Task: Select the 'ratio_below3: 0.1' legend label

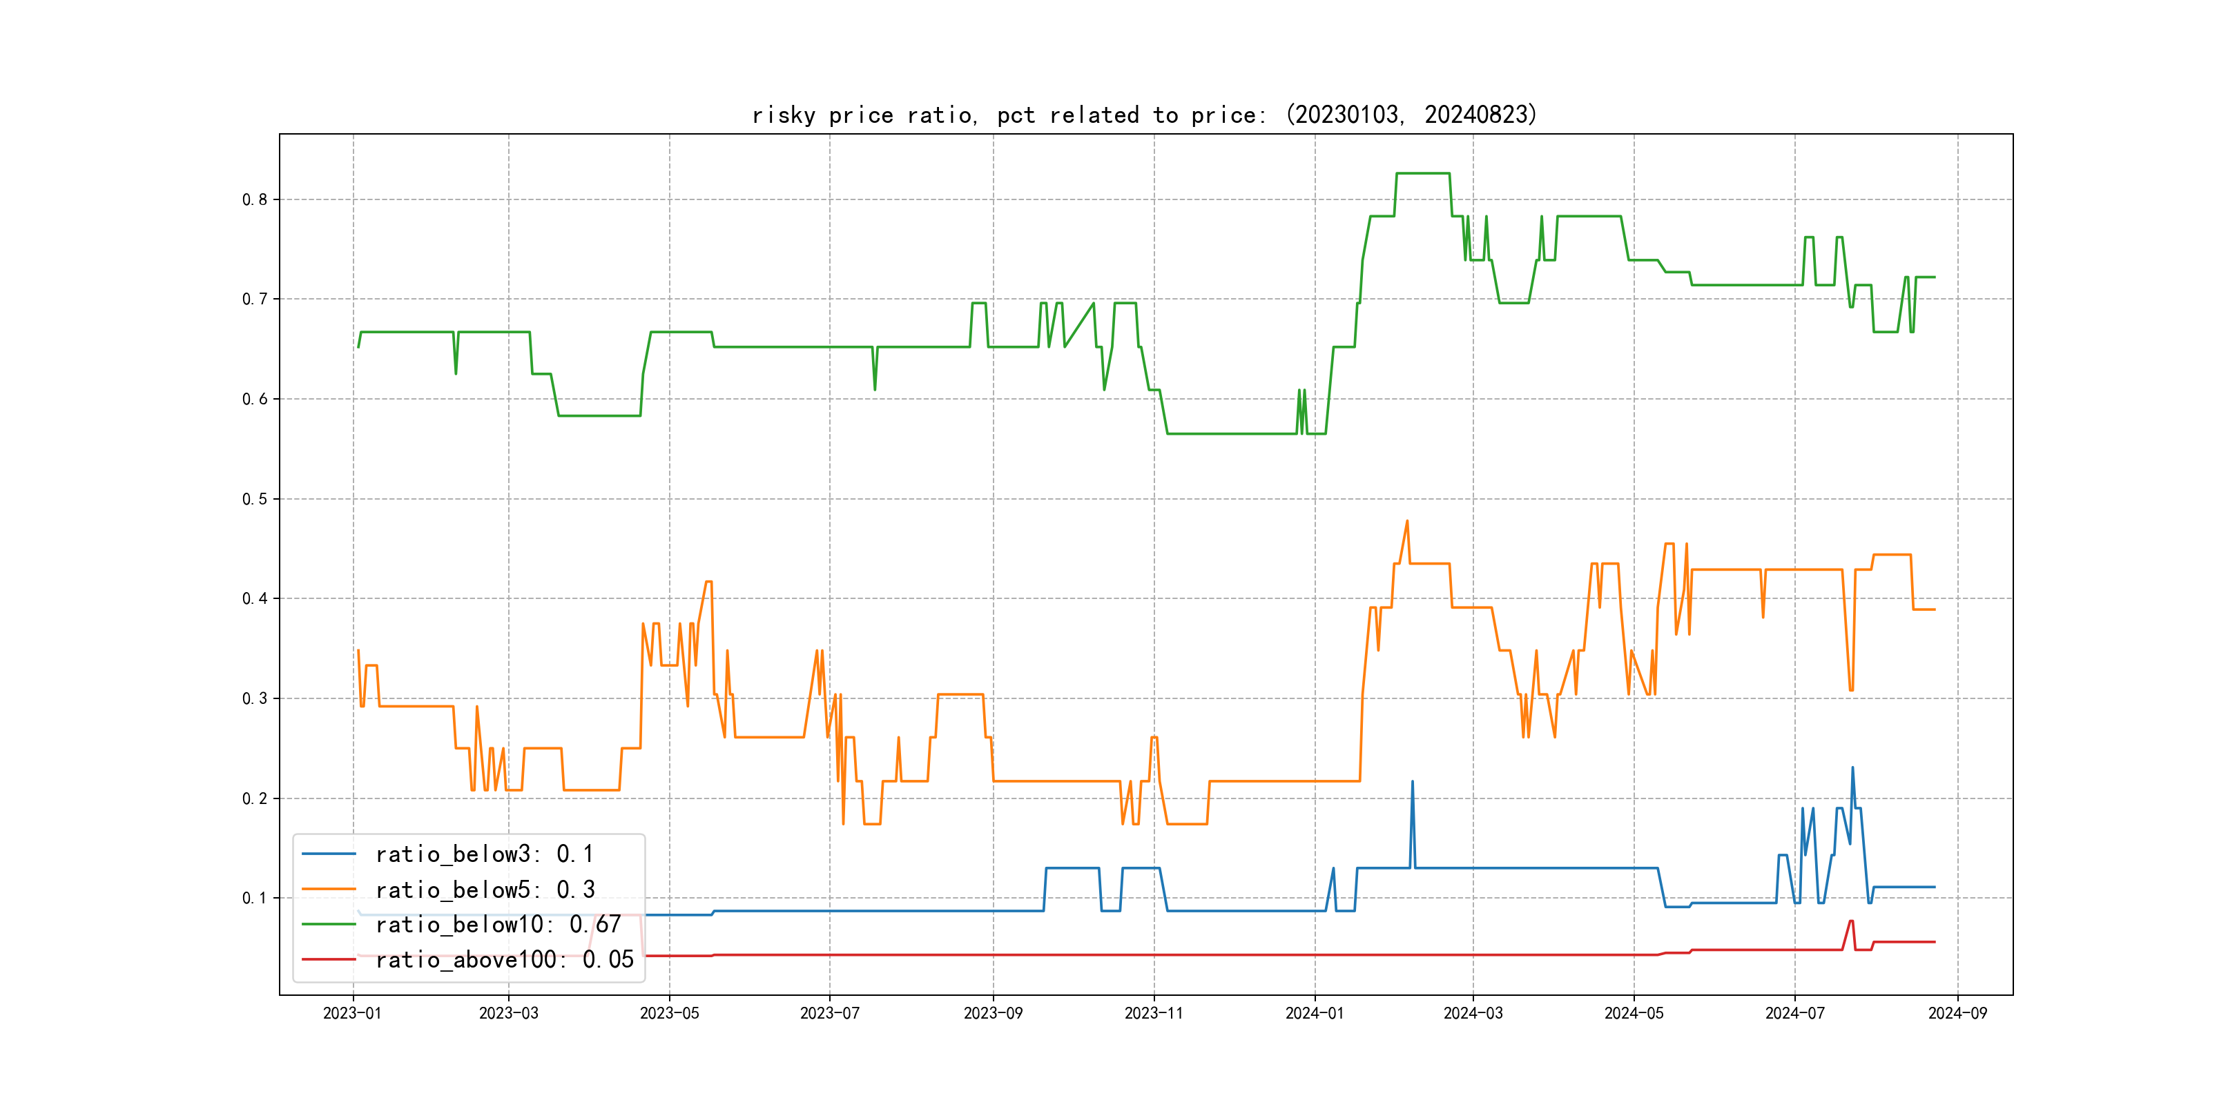Action: [x=485, y=854]
